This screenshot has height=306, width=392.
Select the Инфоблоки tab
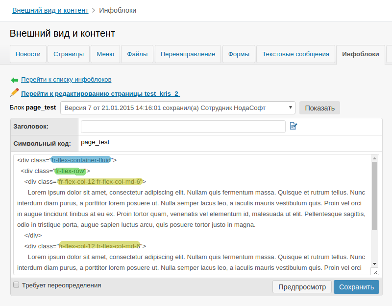[361, 54]
